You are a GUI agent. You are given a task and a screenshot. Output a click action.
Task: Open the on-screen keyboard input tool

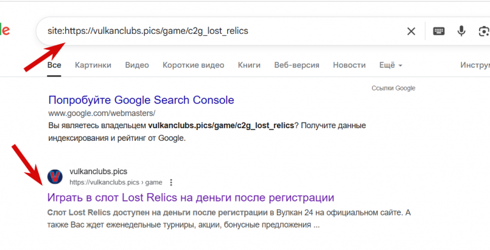439,31
